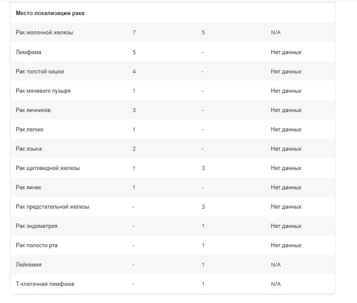Image resolution: width=357 pixels, height=303 pixels.
Task: Select the 'Рак толстой кишки' cell
Action: pyautogui.click(x=40, y=72)
